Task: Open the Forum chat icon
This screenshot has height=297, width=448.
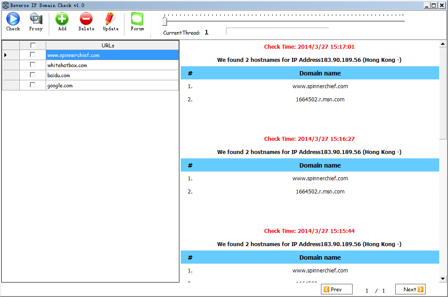Action: point(137,19)
